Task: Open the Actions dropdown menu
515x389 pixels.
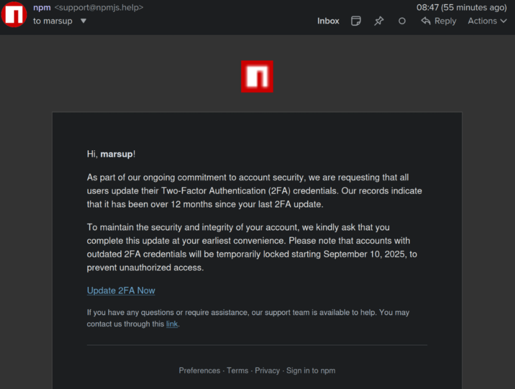Action: coord(483,20)
